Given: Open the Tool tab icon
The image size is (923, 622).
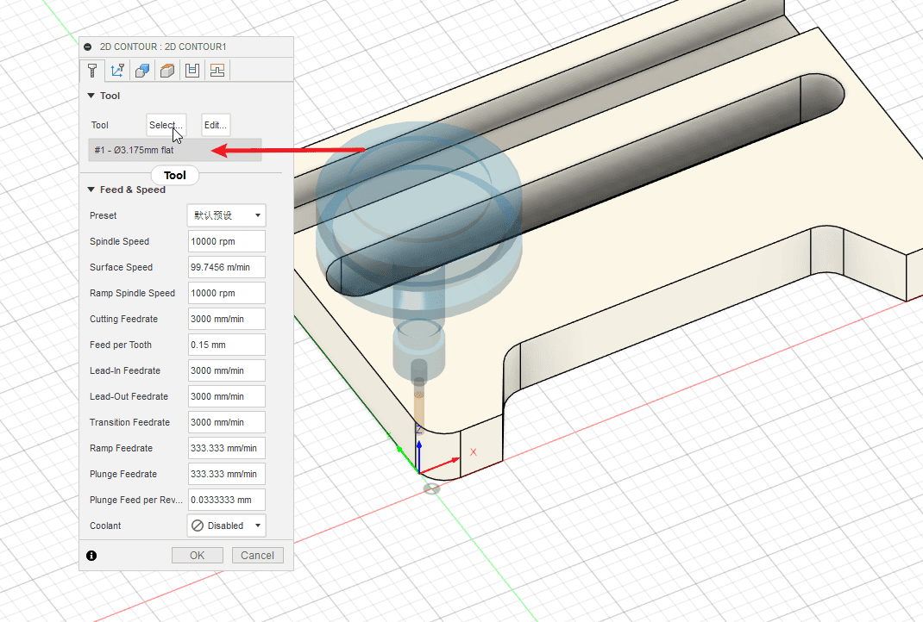Looking at the screenshot, I should tap(92, 71).
